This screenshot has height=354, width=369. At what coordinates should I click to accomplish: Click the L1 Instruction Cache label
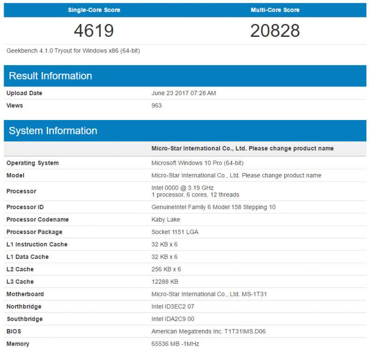[x=37, y=245]
